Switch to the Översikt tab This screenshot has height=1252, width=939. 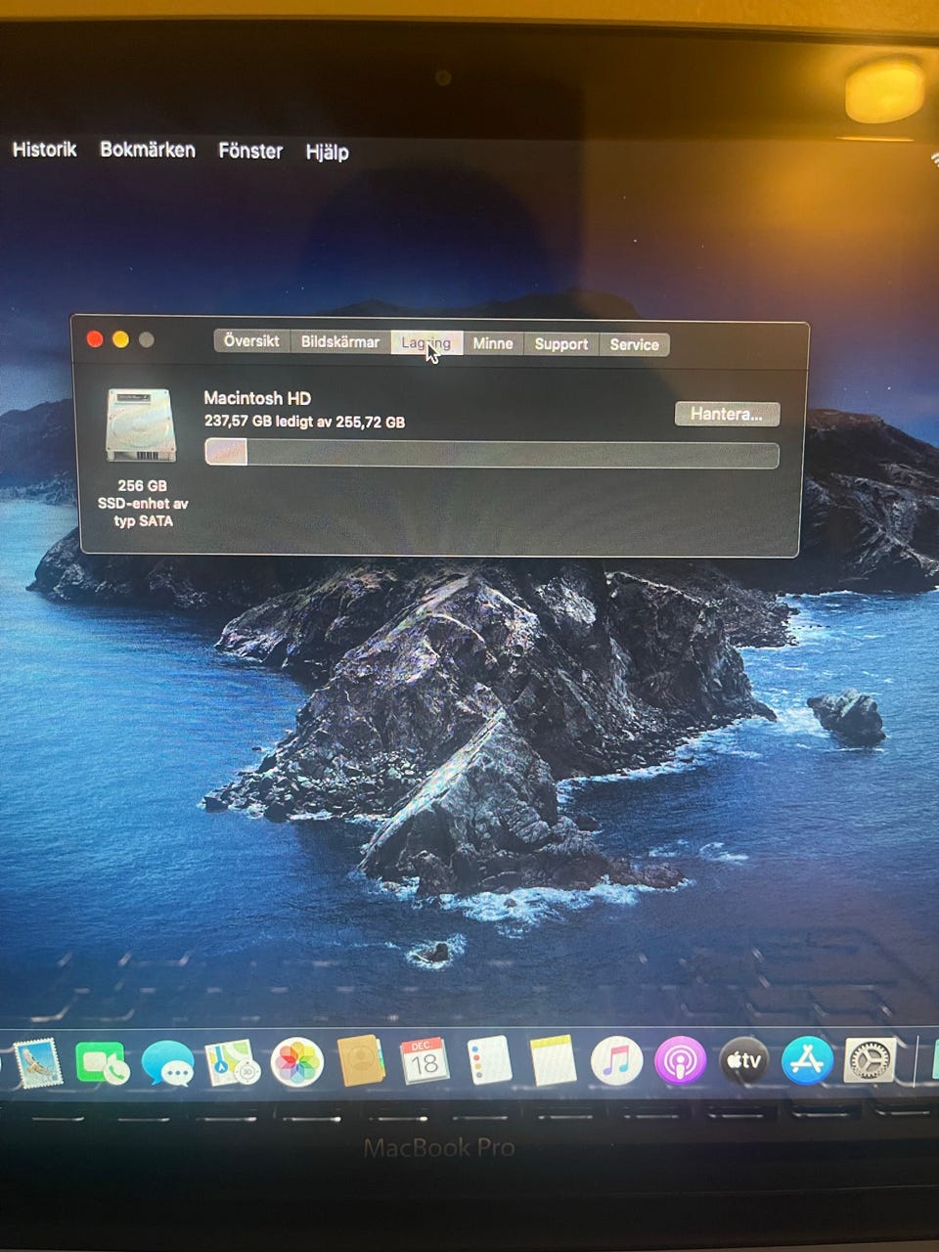pyautogui.click(x=251, y=341)
